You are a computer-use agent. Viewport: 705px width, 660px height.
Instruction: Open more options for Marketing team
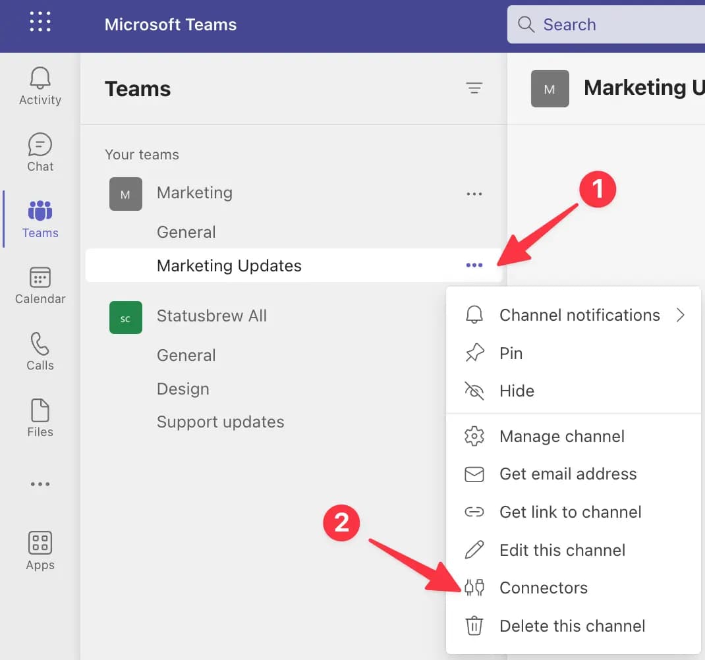click(474, 194)
